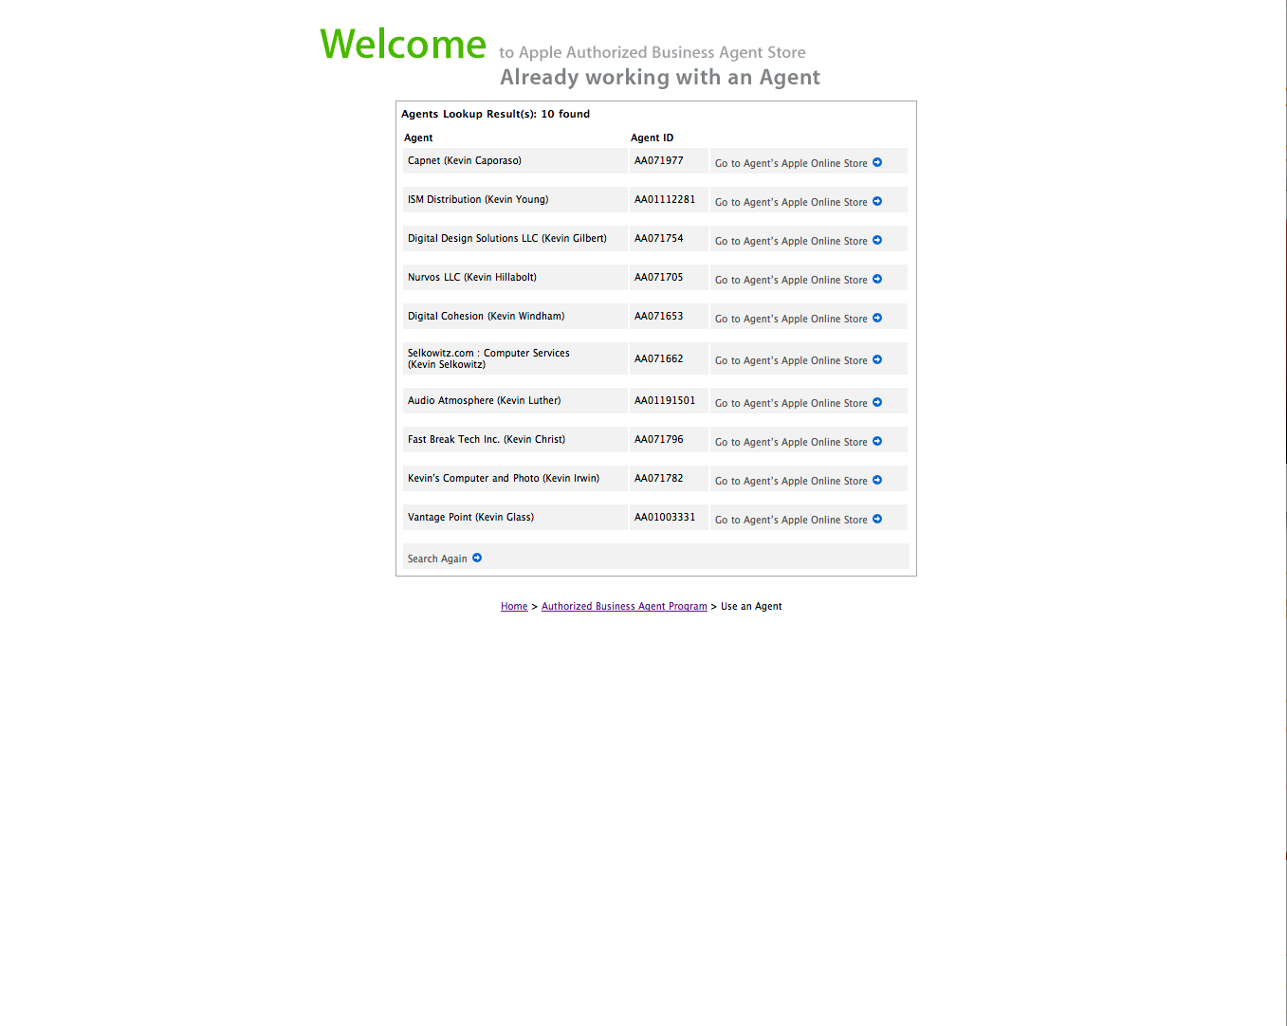Click the Agent column header
Image resolution: width=1287 pixels, height=1026 pixels.
pos(418,137)
